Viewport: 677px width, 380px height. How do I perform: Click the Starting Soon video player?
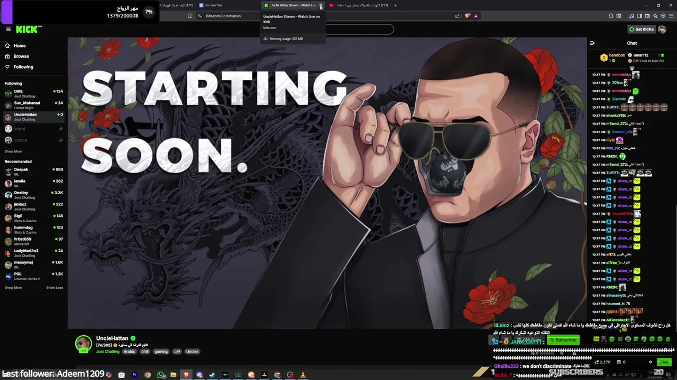point(327,183)
